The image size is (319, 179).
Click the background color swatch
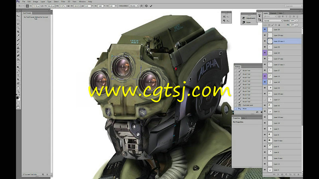click(x=19, y=99)
